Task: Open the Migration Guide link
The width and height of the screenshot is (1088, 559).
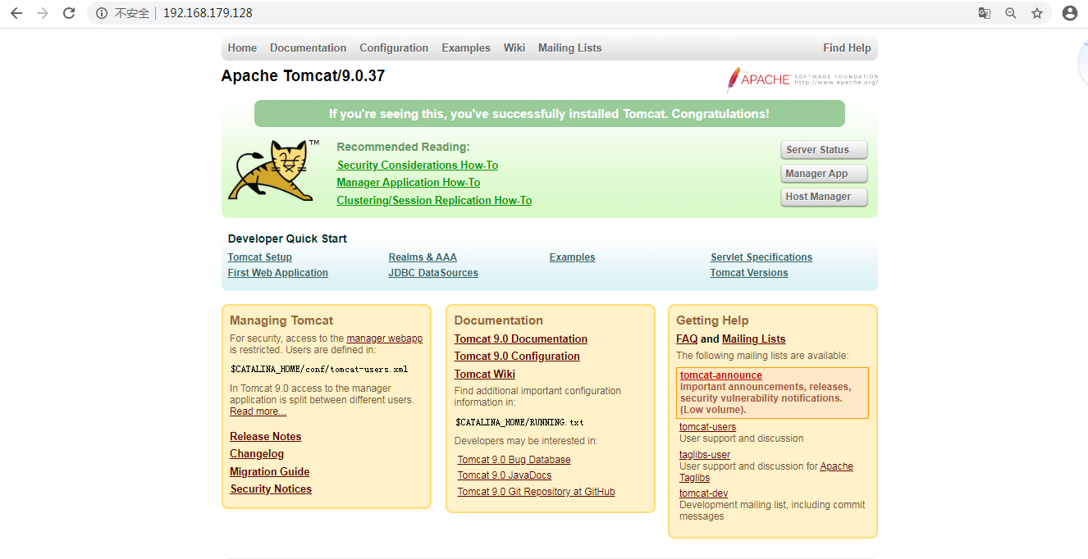Action: click(x=270, y=472)
